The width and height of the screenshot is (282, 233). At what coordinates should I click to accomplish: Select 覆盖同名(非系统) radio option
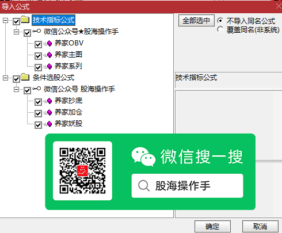click(220, 29)
